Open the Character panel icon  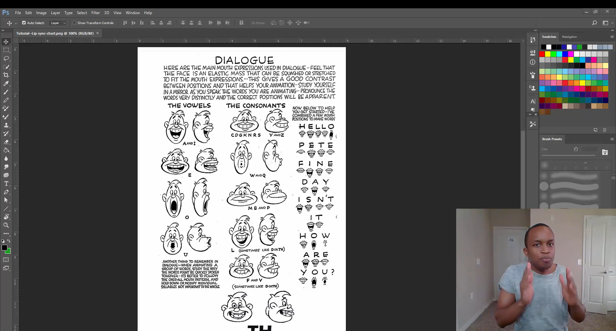(533, 101)
